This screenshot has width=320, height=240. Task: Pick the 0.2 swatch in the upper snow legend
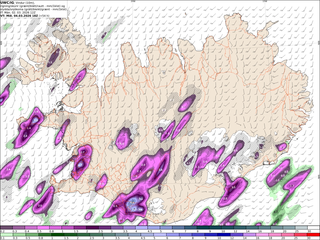[6, 228]
